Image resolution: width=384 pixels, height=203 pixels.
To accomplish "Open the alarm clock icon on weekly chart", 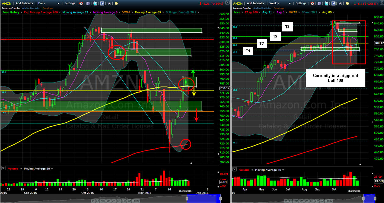I will [x=313, y=3].
